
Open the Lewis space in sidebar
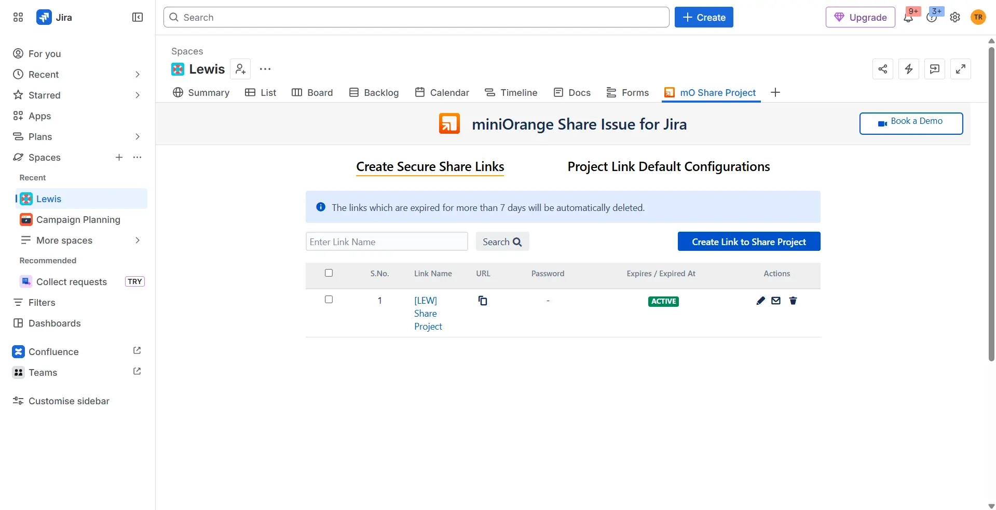(x=81, y=199)
